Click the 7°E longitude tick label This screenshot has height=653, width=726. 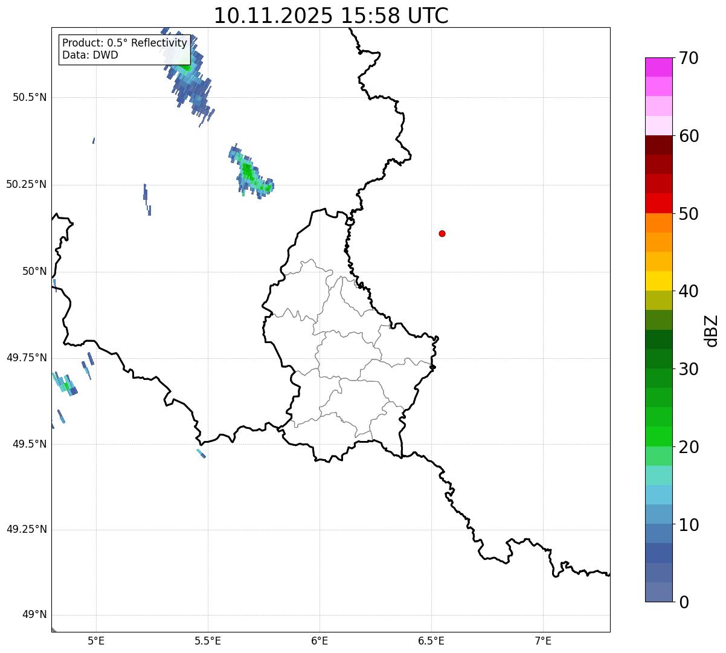(543, 641)
